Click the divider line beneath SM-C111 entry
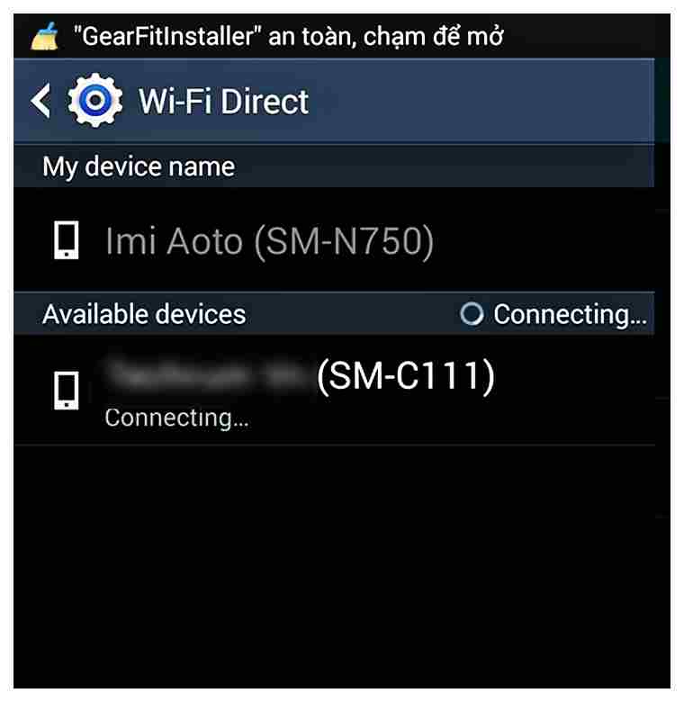 coord(334,445)
